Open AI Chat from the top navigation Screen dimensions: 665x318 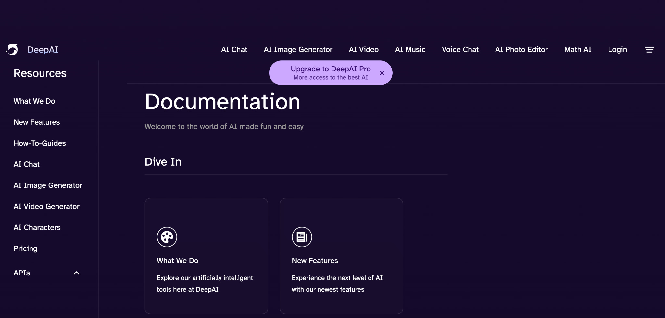click(x=234, y=49)
